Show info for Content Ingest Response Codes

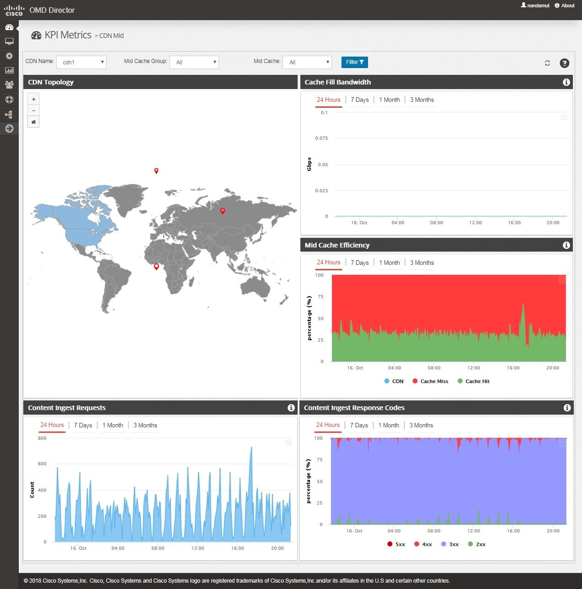pyautogui.click(x=567, y=408)
